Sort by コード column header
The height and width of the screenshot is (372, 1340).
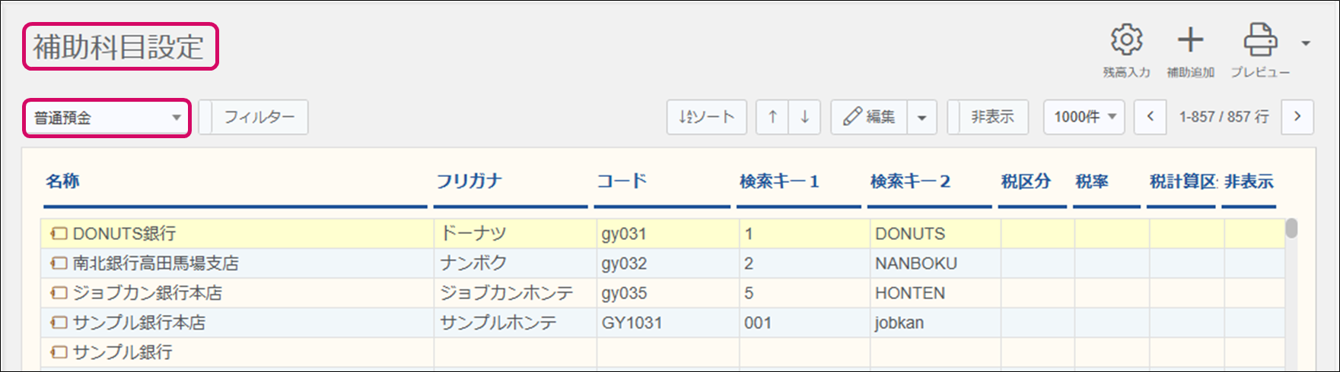(x=622, y=181)
